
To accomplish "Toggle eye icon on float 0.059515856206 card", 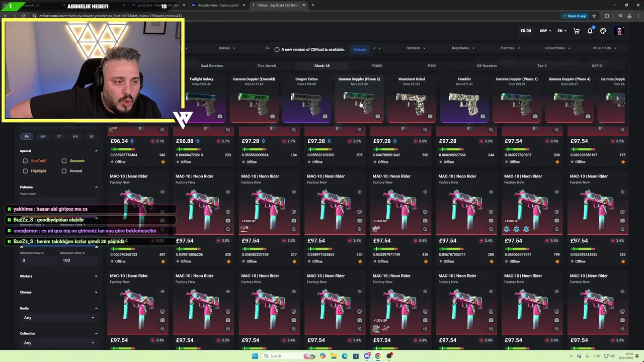I will 228,192.
